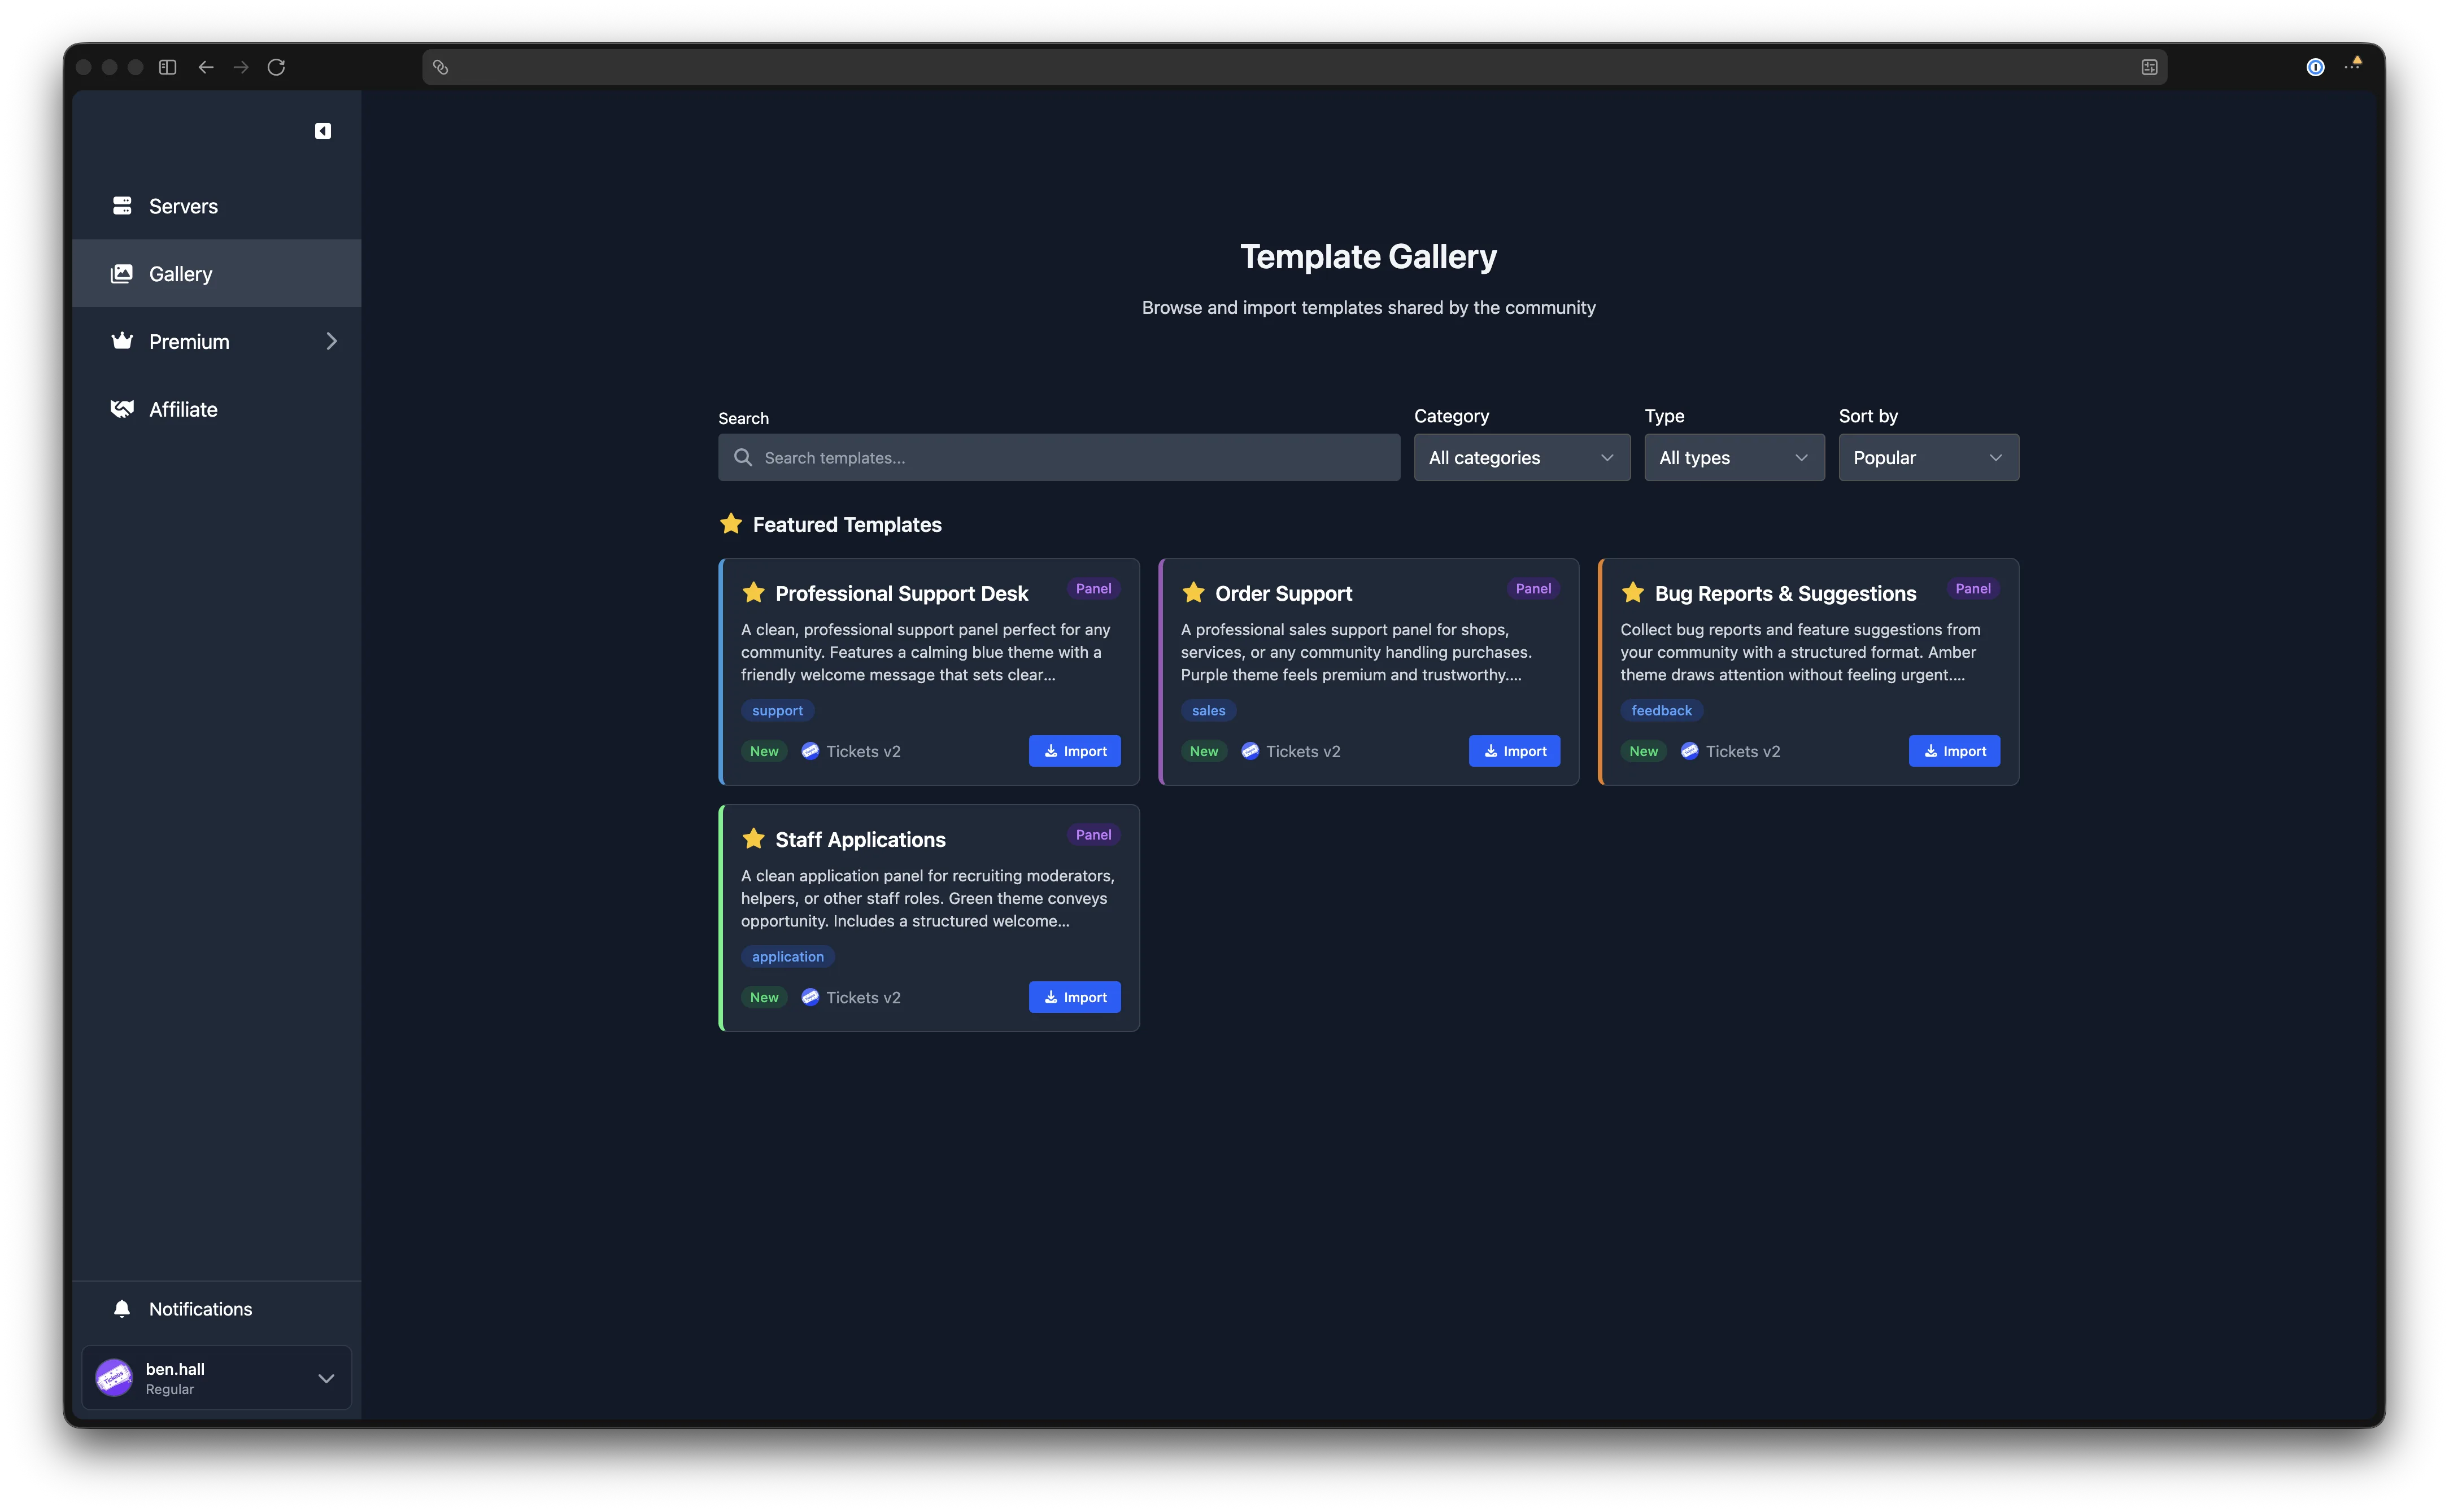Viewport: 2449px width, 1512px height.
Task: Click the browser address bar
Action: (x=1295, y=67)
